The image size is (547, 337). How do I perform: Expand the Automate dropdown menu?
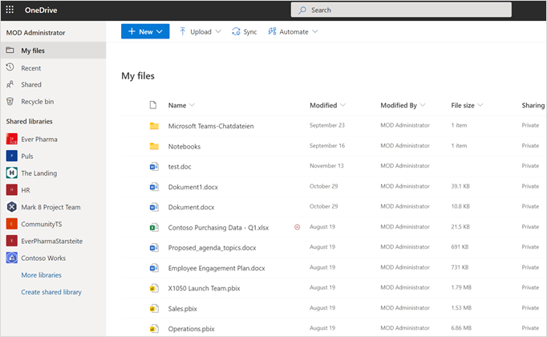[293, 32]
